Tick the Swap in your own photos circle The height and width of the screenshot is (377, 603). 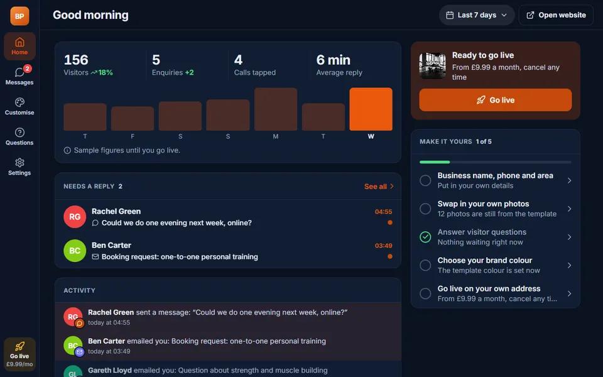[x=425, y=209]
